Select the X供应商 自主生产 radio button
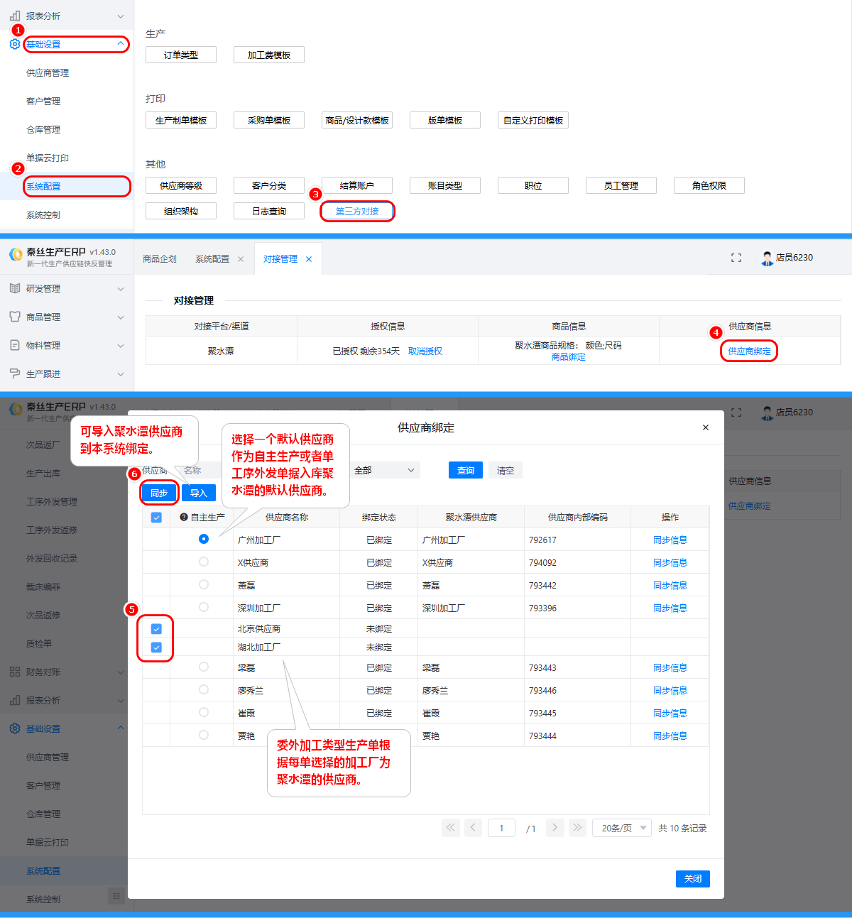Screen dimensions: 852x918 point(204,562)
